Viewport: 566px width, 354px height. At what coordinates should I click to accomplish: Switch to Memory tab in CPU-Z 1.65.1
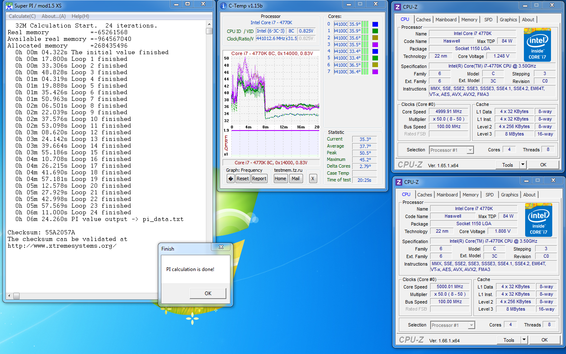click(x=469, y=20)
